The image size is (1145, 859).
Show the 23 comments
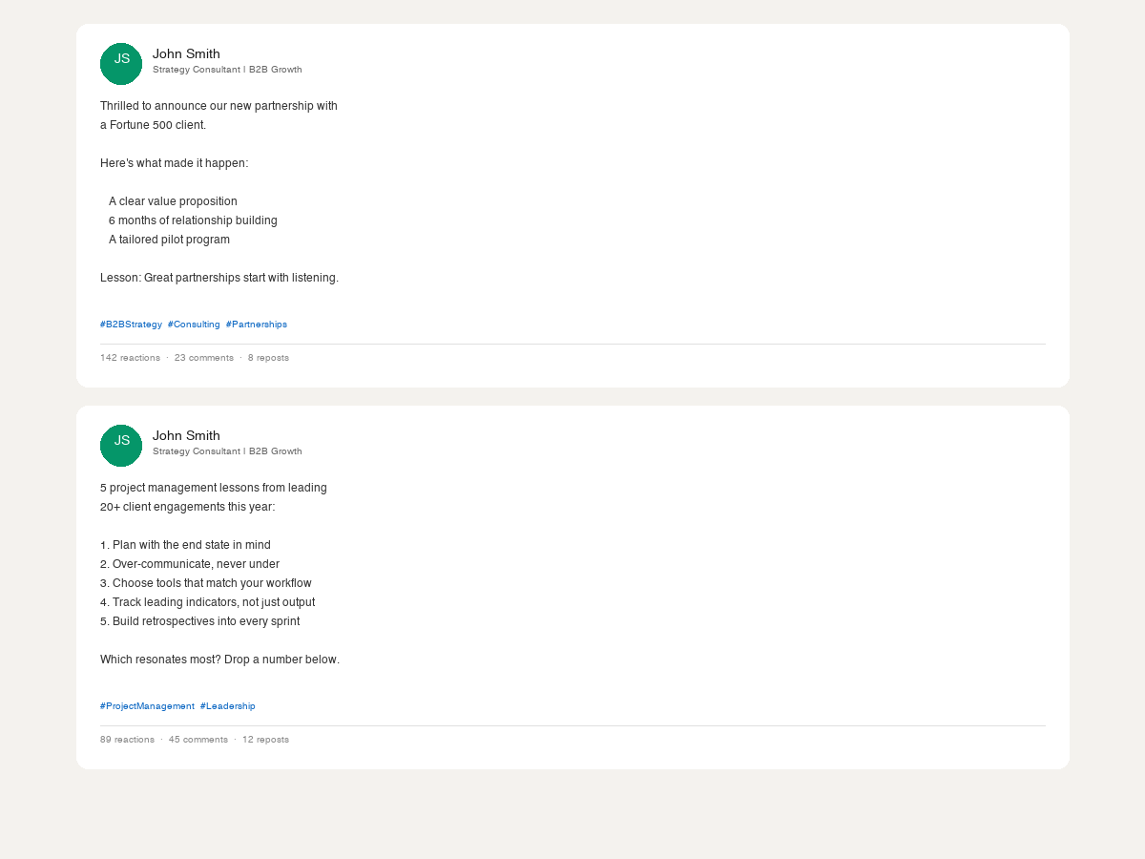pos(203,358)
